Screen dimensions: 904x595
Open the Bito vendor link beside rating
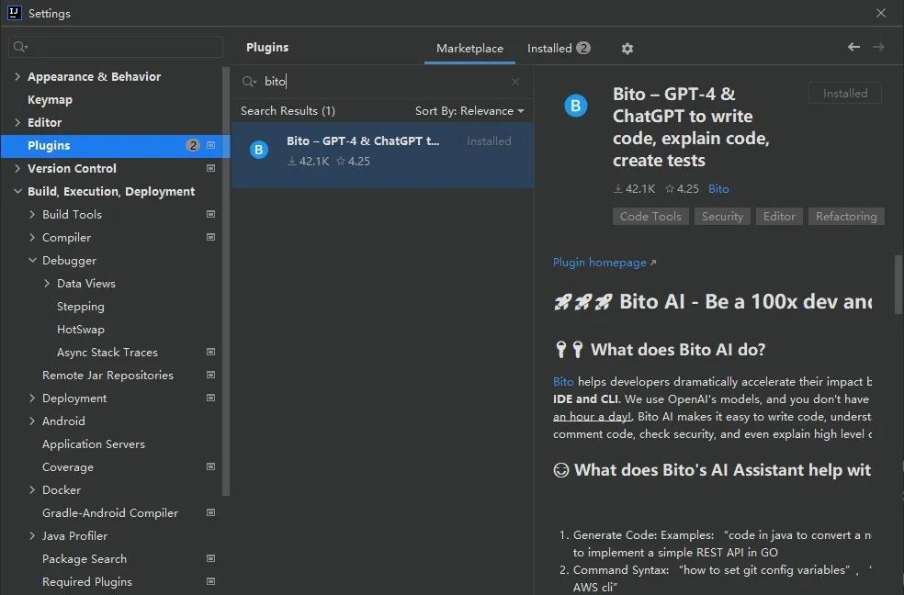pyautogui.click(x=718, y=189)
